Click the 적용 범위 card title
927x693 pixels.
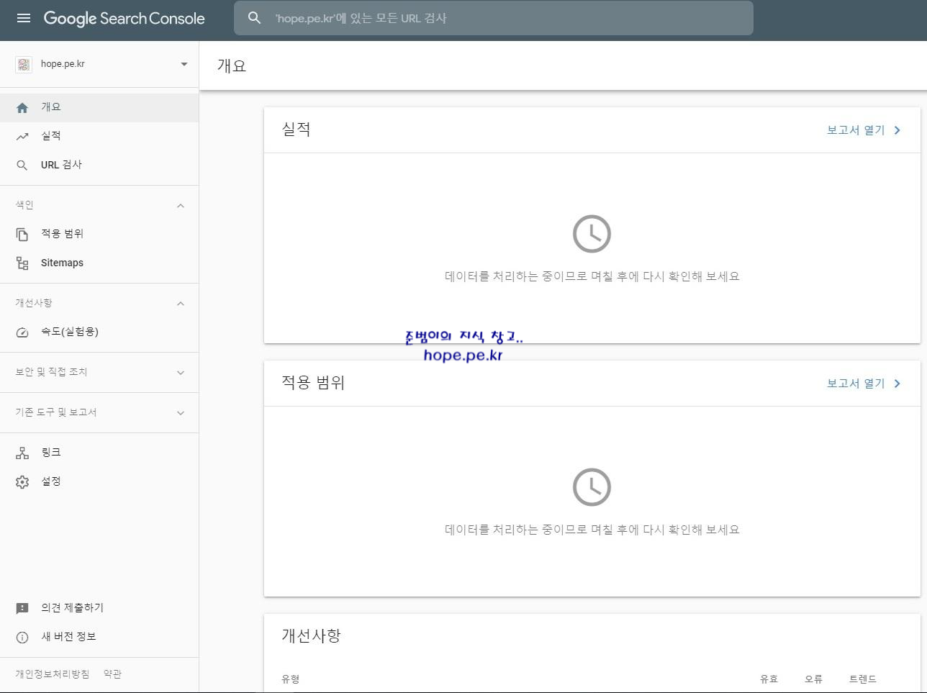[313, 383]
